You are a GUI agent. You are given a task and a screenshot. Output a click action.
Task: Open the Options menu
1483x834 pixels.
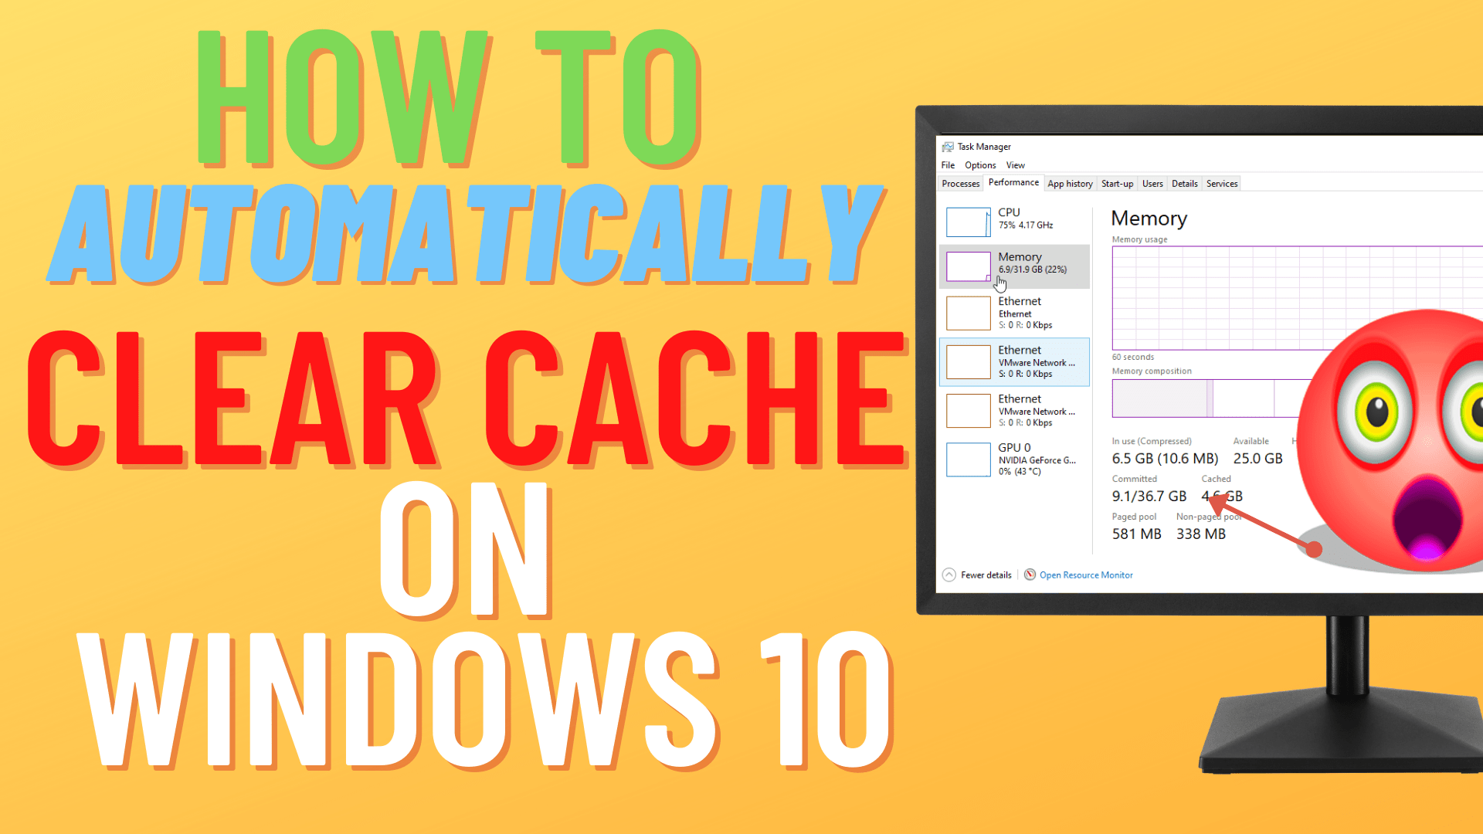point(980,165)
